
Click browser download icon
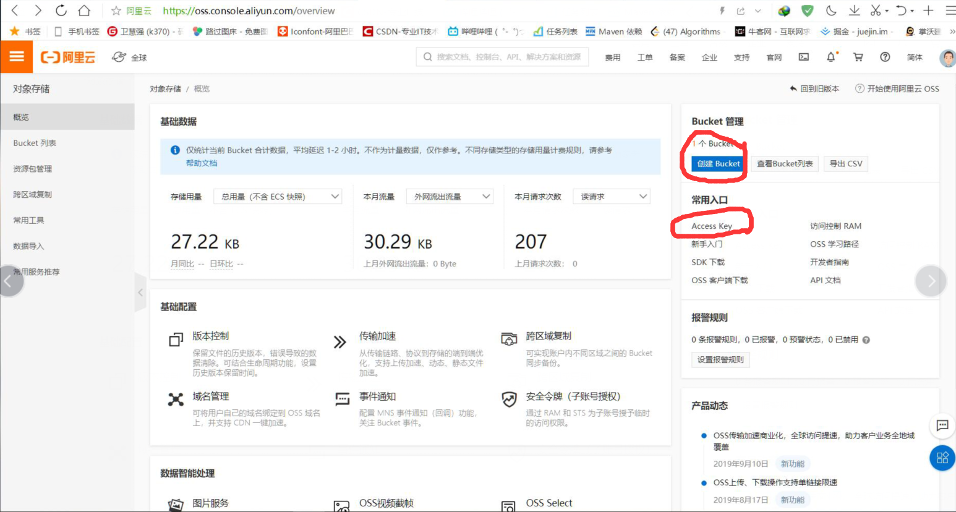(854, 11)
